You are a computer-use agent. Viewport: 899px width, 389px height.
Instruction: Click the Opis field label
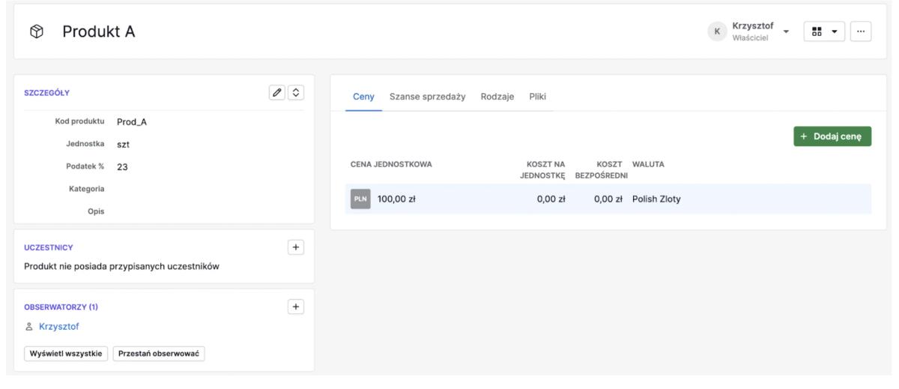tap(96, 211)
